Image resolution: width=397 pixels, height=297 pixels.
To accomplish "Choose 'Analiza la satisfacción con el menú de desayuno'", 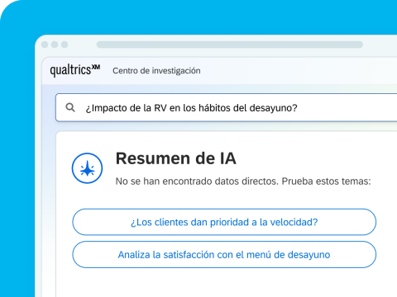I will (x=224, y=255).
